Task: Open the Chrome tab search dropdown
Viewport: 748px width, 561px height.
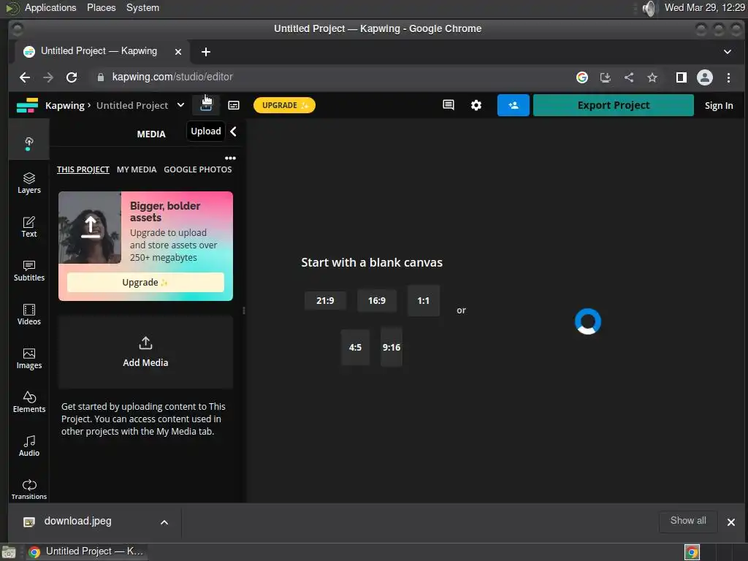Action: (728, 52)
